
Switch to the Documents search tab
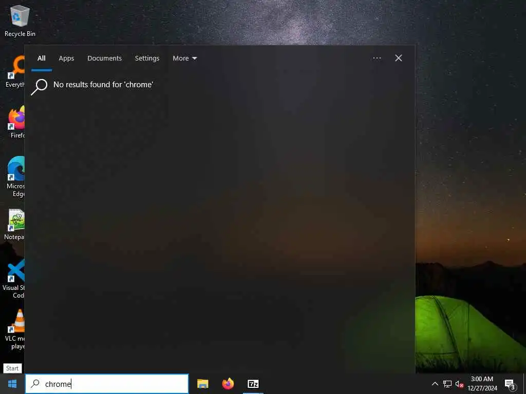(105, 58)
